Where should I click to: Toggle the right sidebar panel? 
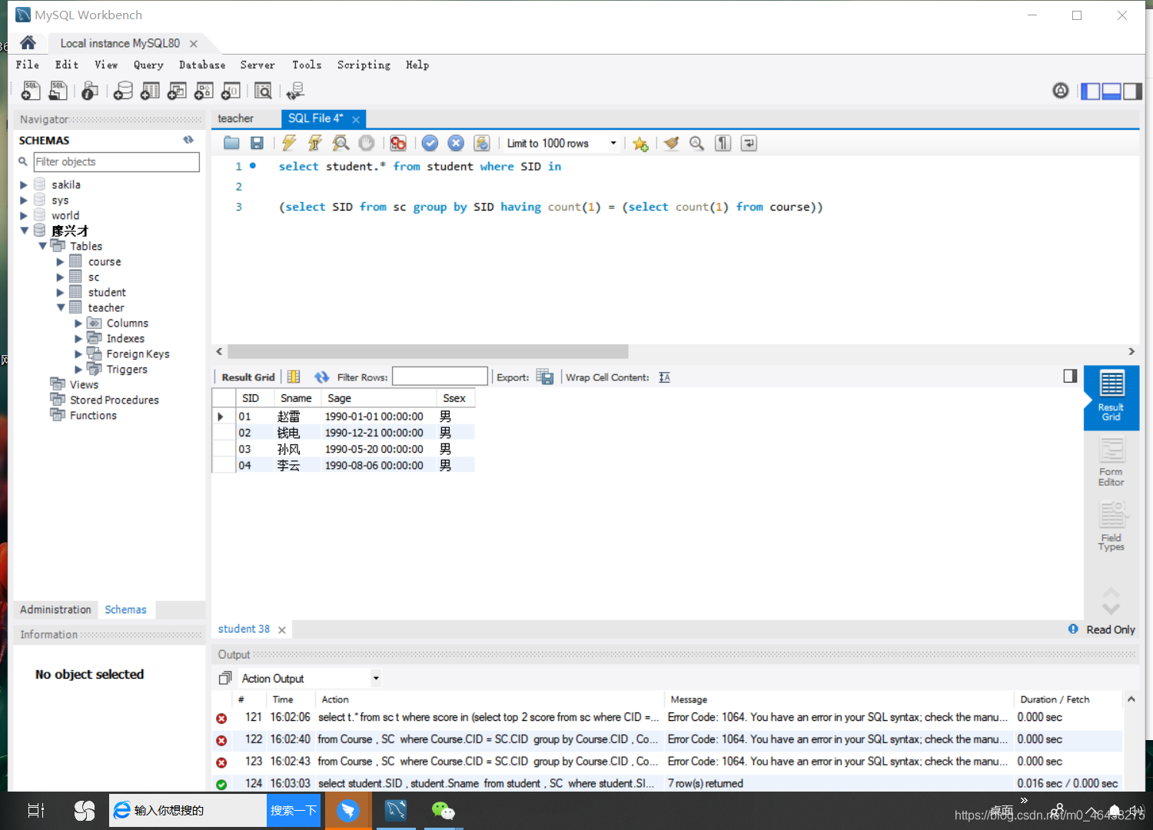coord(1132,91)
